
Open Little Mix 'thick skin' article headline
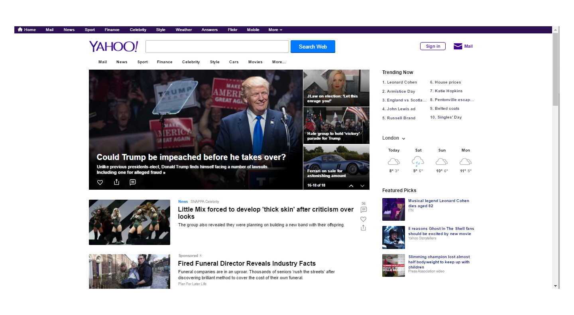coord(266,213)
